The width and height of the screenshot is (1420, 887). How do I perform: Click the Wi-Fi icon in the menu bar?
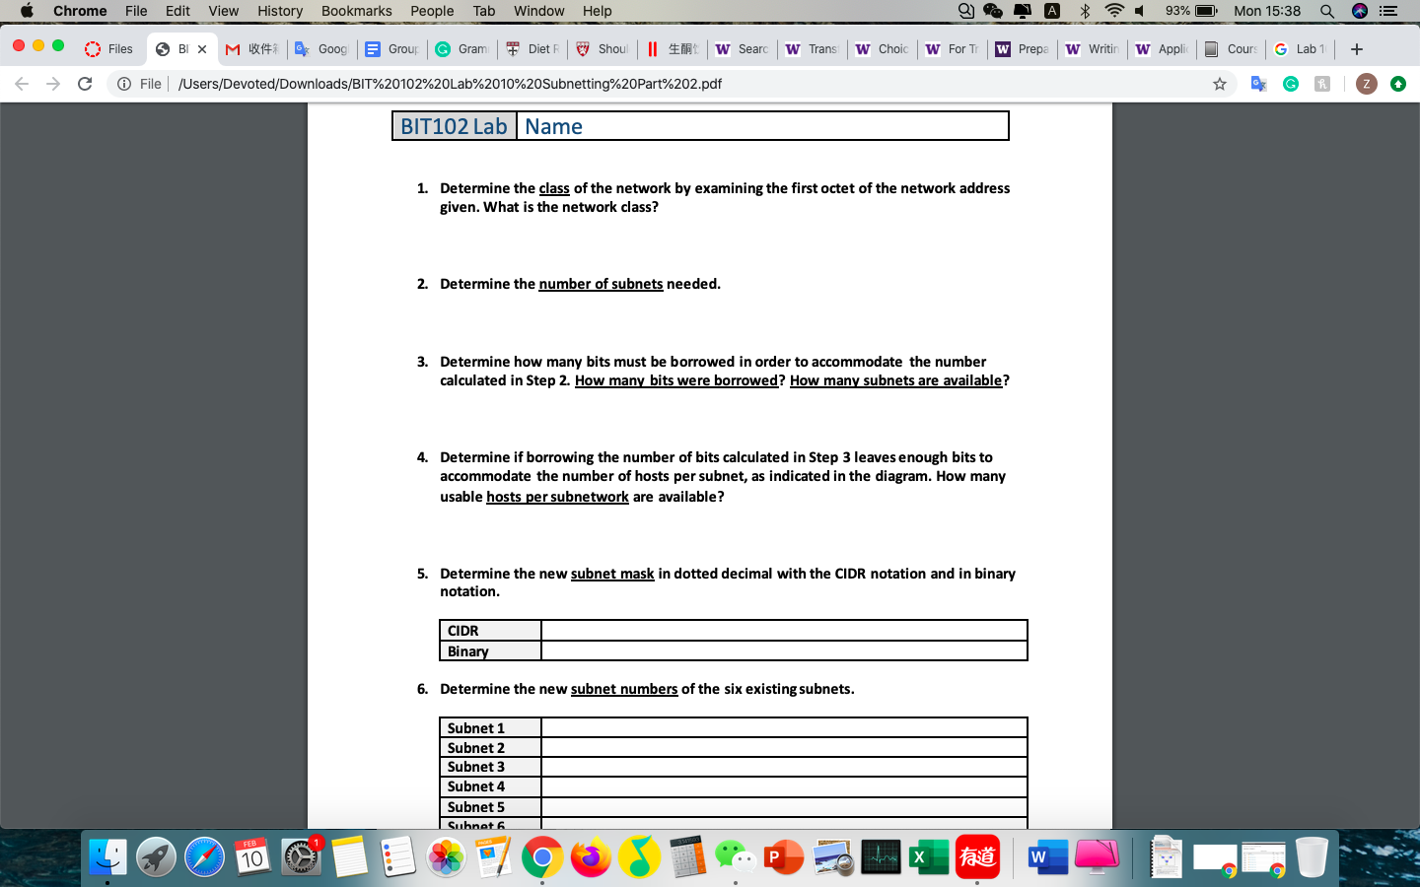[1114, 11]
